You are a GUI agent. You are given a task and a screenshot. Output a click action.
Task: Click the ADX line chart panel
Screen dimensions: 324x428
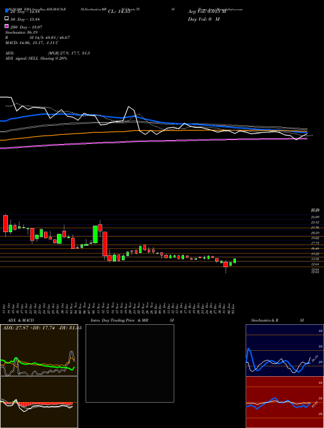pyautogui.click(x=39, y=350)
